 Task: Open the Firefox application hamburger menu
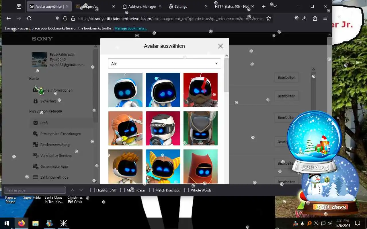tap(325, 18)
